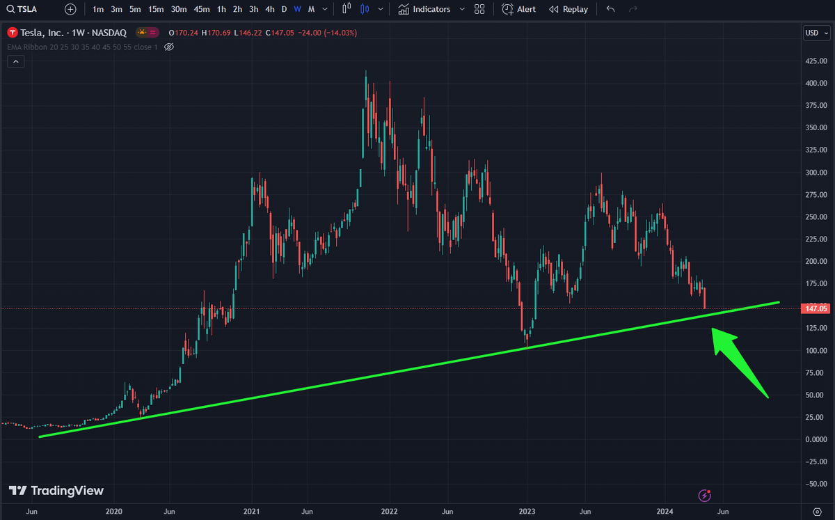Select the weekly W interval

point(297,9)
